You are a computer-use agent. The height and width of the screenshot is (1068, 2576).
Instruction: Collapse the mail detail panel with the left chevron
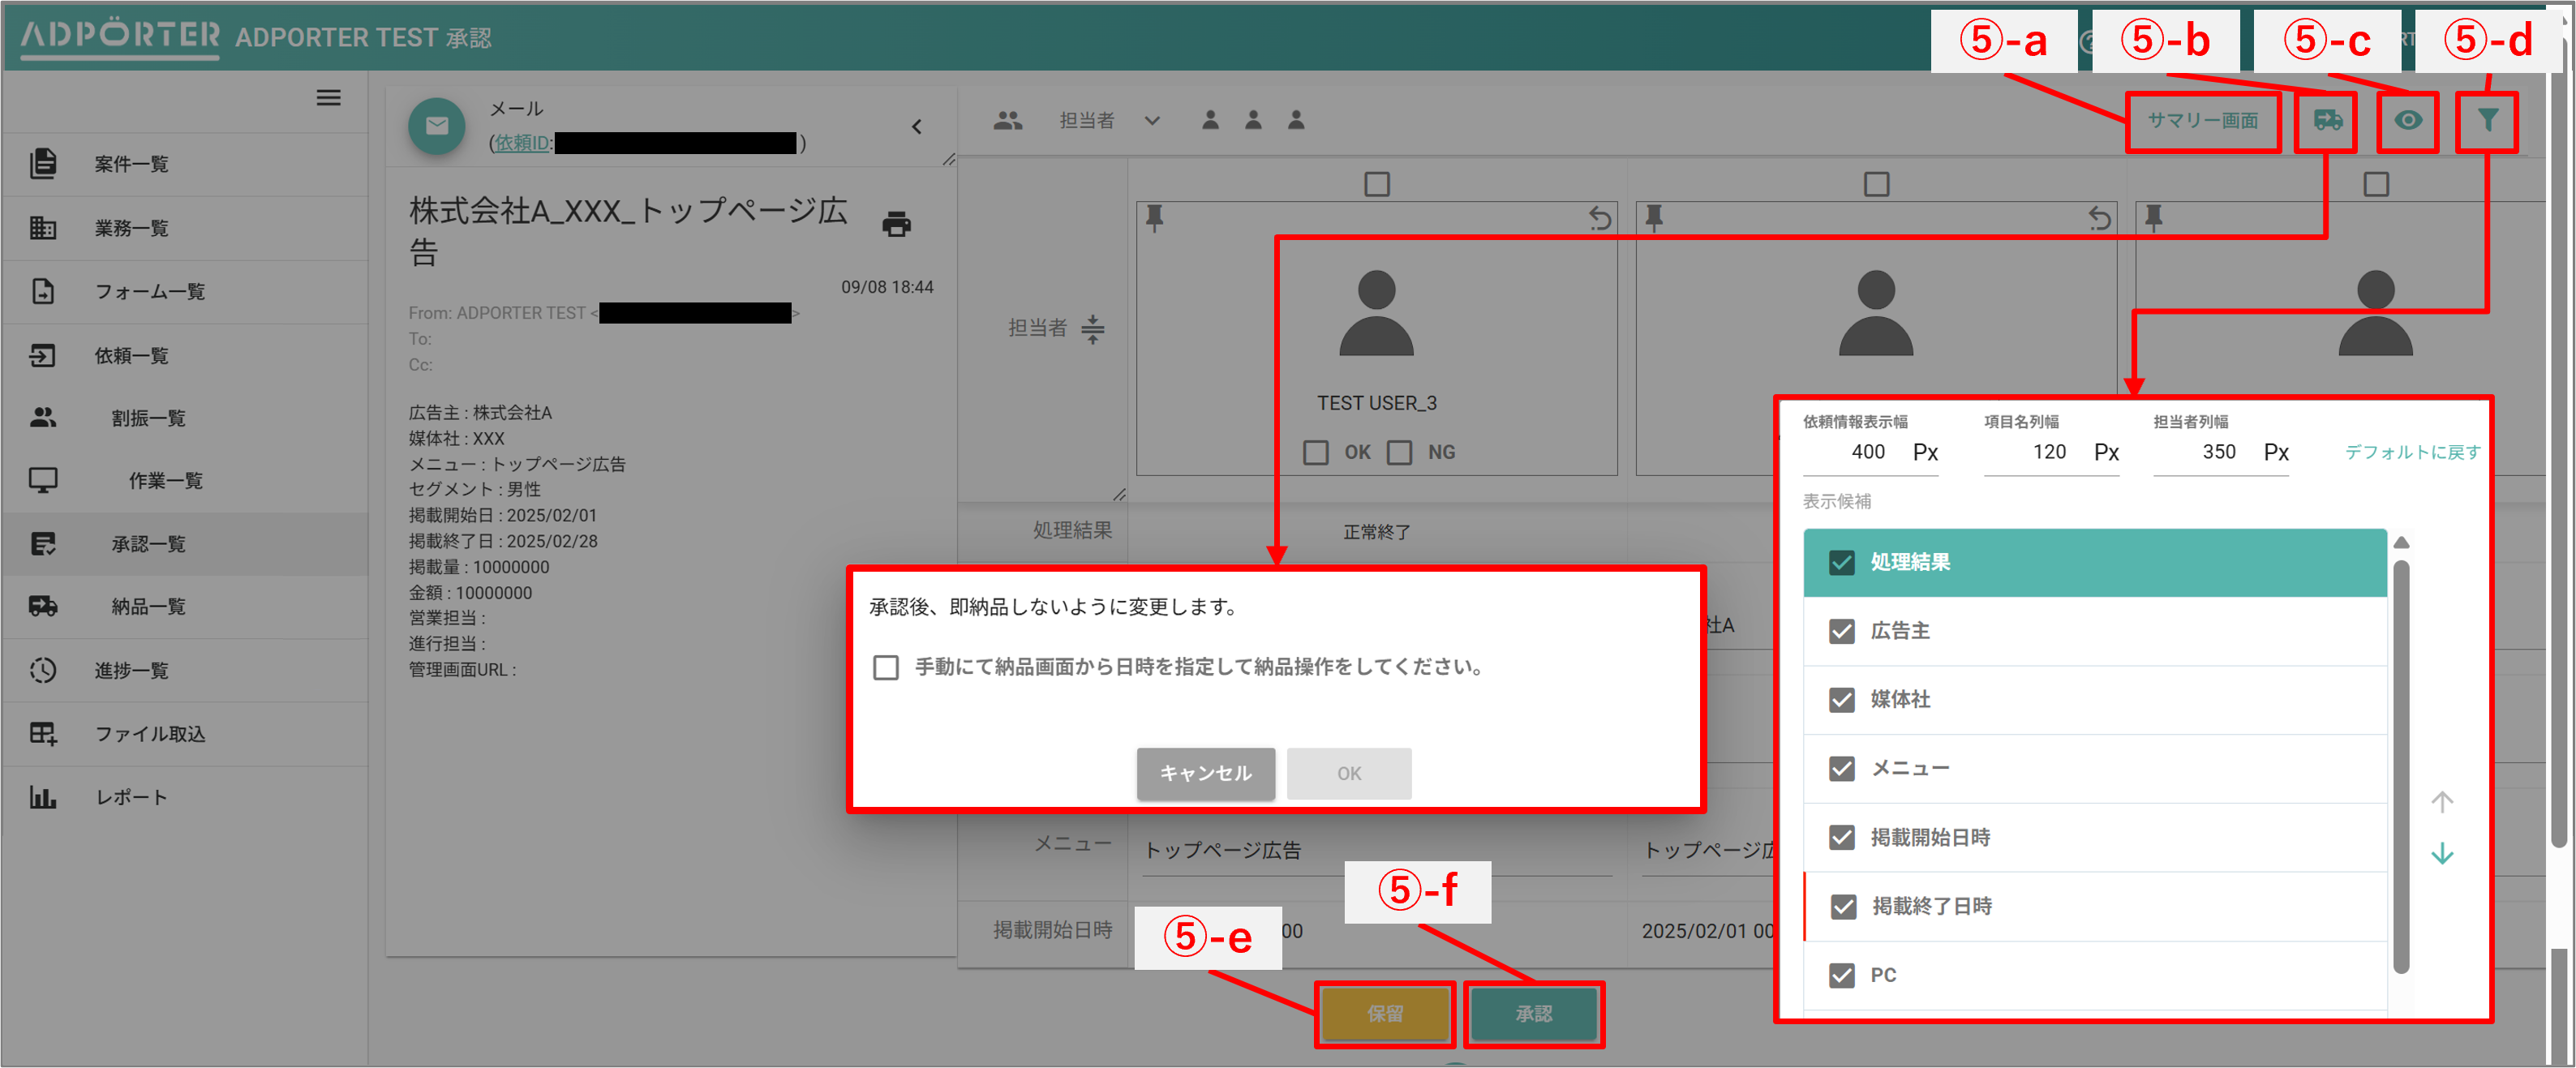(x=917, y=126)
